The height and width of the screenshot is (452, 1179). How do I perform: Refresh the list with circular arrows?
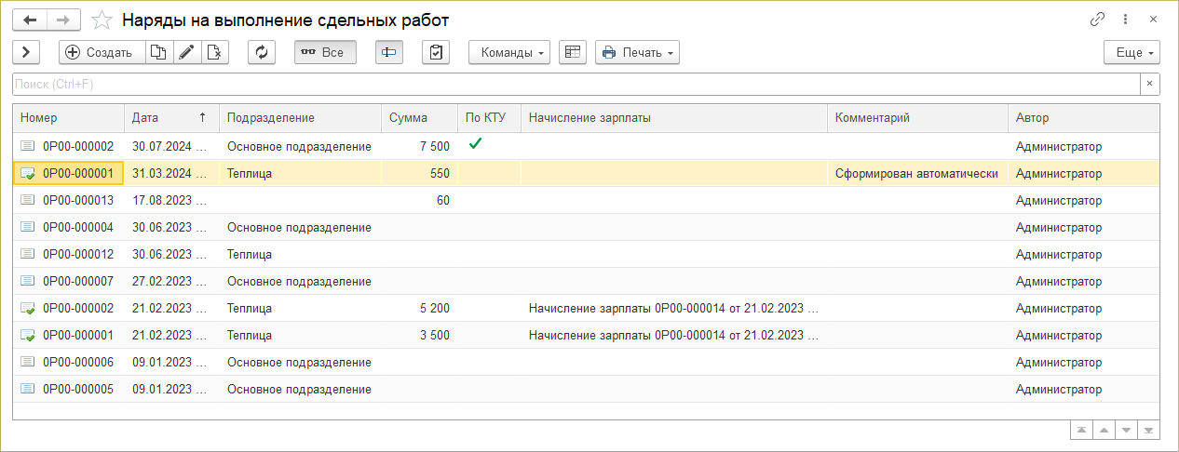(x=262, y=52)
